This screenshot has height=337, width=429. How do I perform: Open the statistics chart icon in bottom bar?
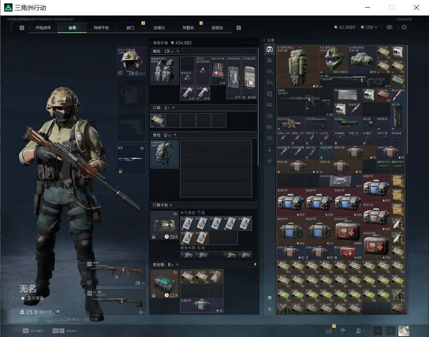pos(329,331)
